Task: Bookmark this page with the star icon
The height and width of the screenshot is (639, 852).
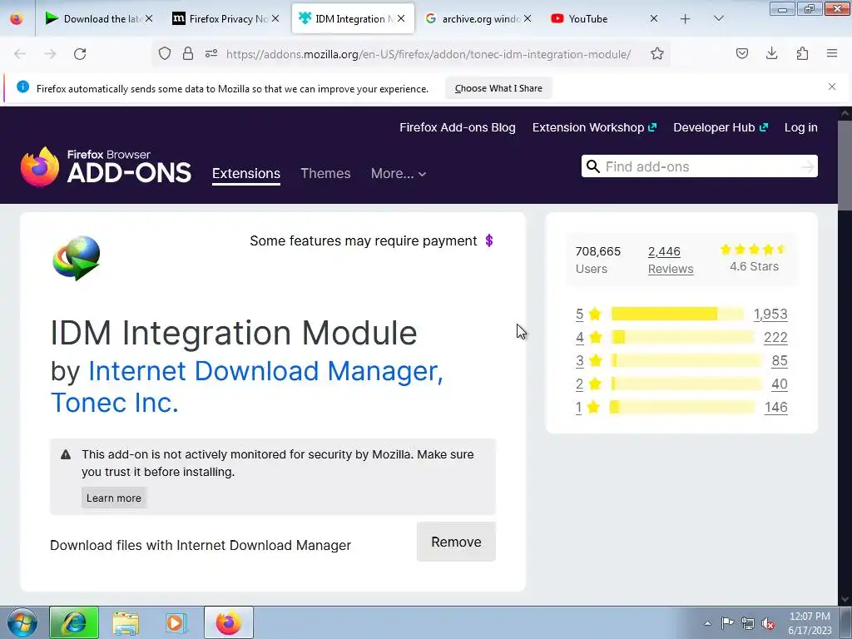Action: [657, 53]
